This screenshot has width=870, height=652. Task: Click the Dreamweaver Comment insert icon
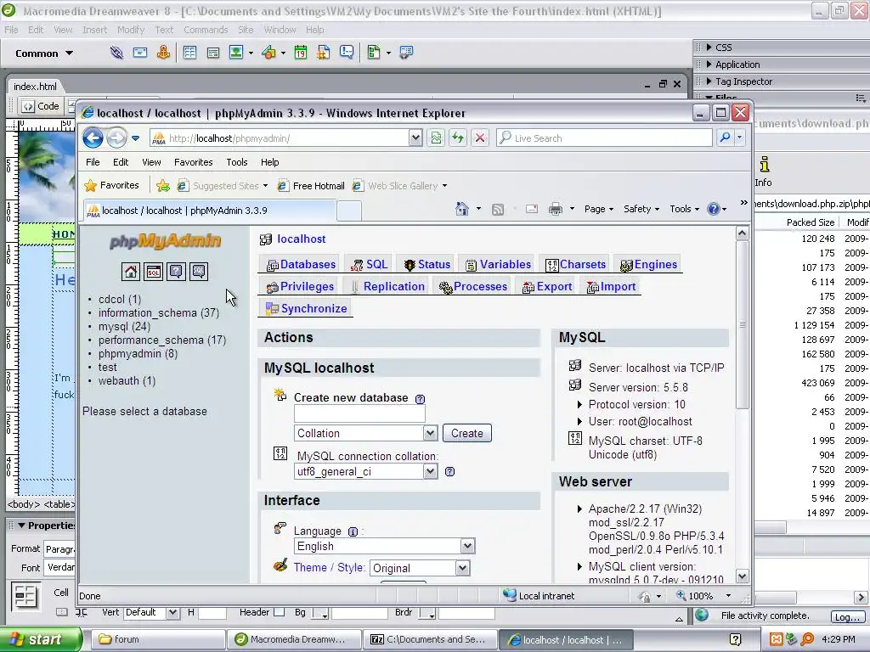347,53
